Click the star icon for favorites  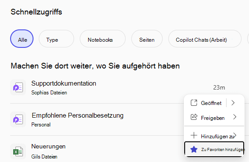click(x=194, y=149)
